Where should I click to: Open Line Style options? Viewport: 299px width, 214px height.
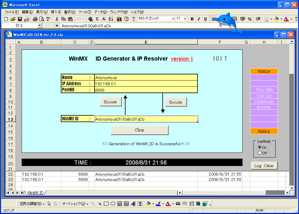178,204
